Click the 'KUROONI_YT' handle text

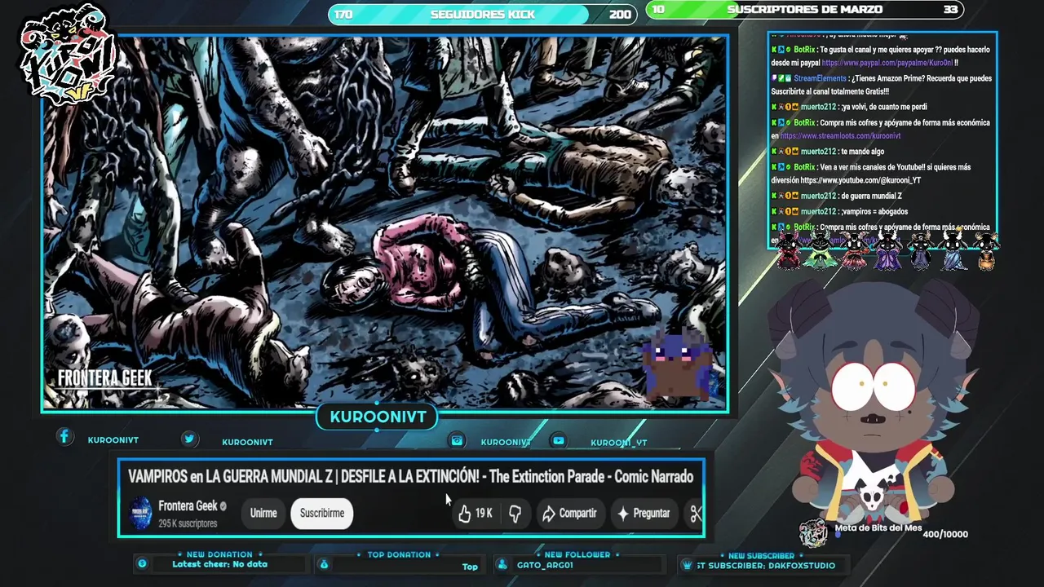click(619, 443)
